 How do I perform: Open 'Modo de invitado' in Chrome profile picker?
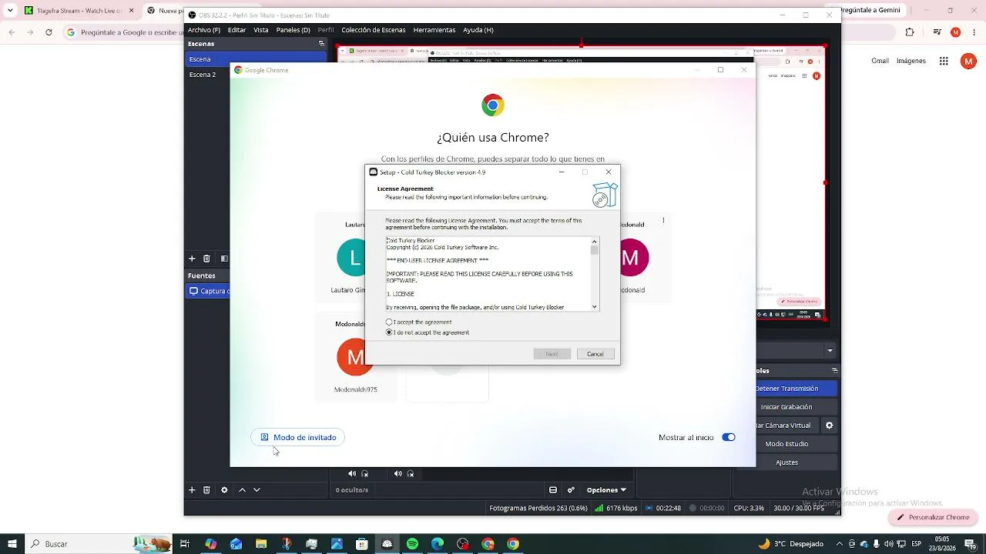pos(298,438)
